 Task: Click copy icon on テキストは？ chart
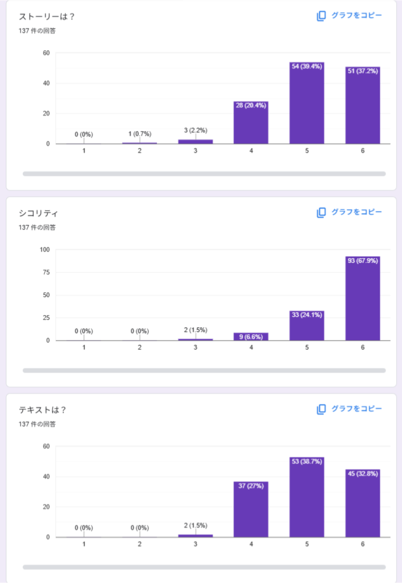click(x=321, y=409)
